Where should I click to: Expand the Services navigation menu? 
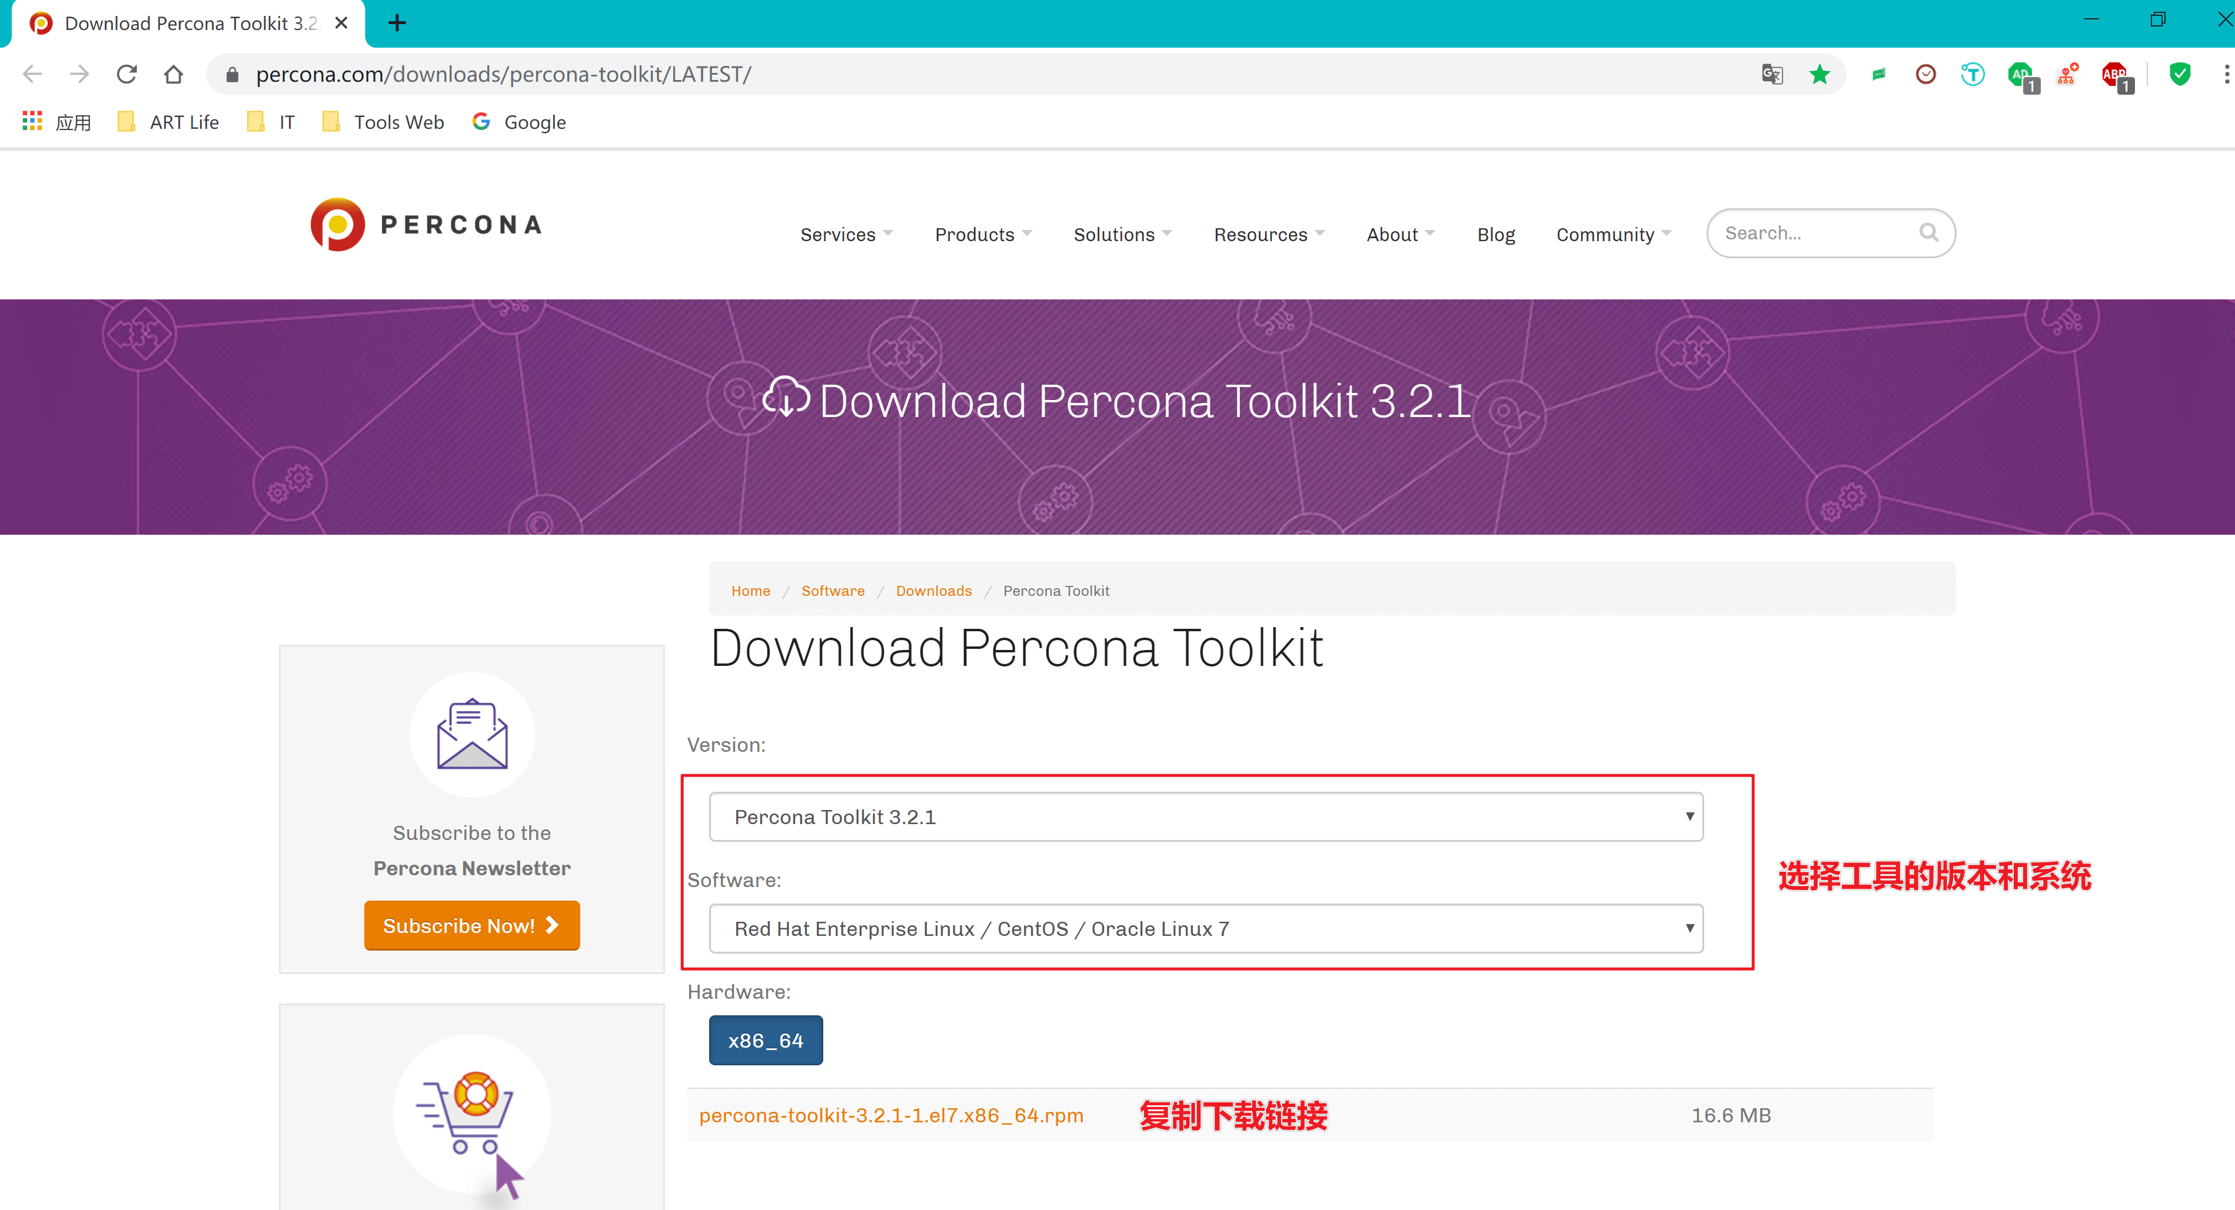[x=846, y=234]
